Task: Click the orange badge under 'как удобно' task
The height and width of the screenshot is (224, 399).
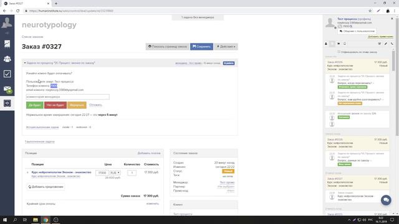Action: click(x=350, y=103)
